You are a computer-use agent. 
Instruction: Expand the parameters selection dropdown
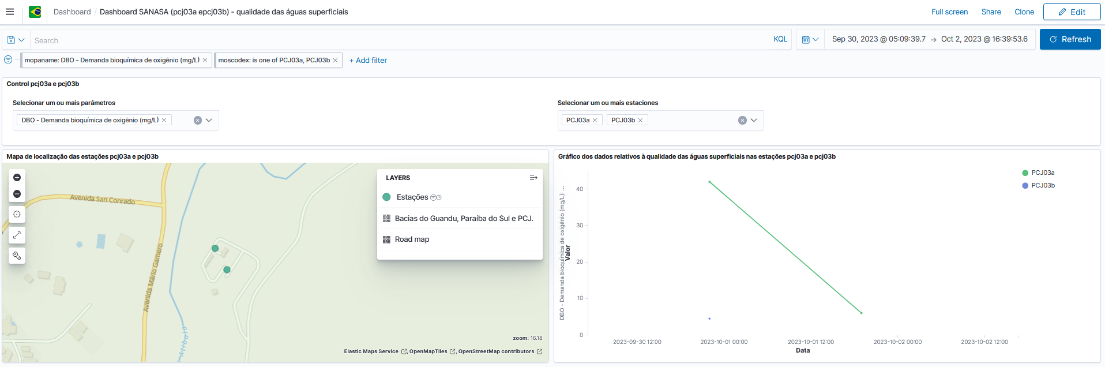point(209,121)
